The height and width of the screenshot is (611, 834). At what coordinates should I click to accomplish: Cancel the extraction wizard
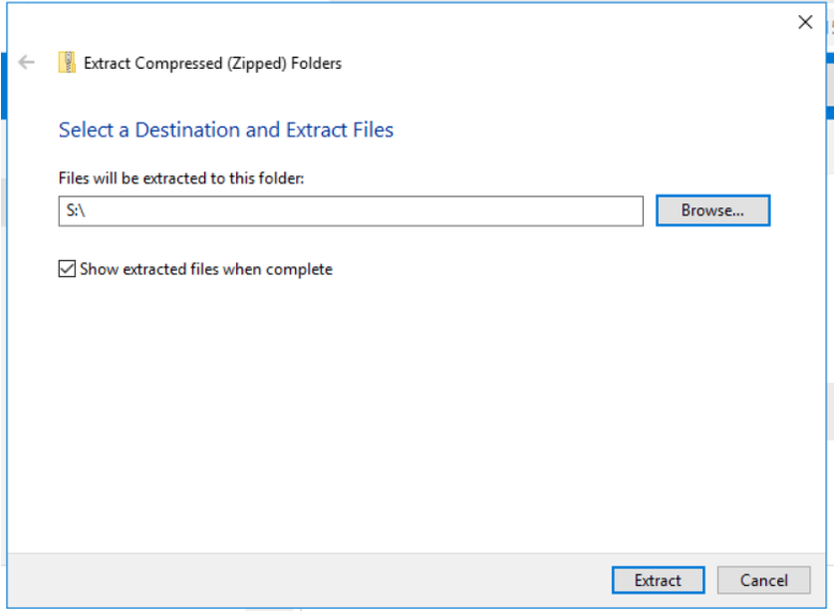coord(764,579)
